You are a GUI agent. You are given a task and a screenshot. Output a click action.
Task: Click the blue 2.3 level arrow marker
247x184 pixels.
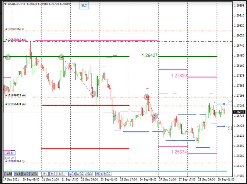click(224, 127)
